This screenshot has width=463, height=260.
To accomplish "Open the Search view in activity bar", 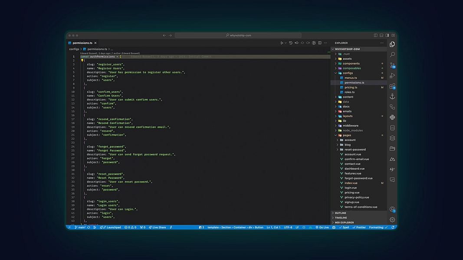I will click(392, 55).
